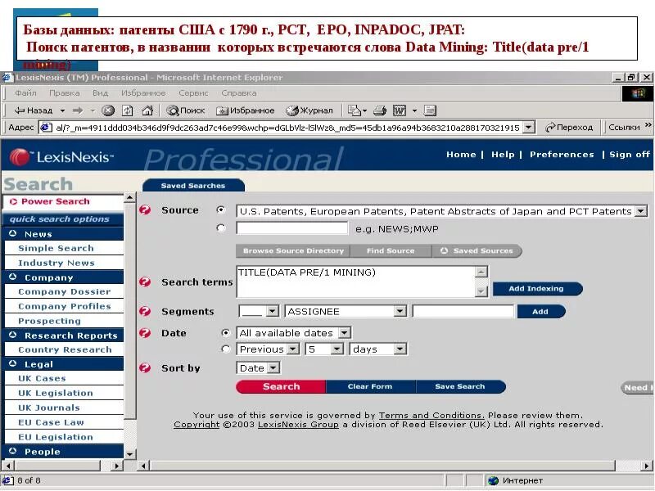This screenshot has width=655, height=491.
Task: Open the Sort by Date dropdown
Action: click(273, 367)
